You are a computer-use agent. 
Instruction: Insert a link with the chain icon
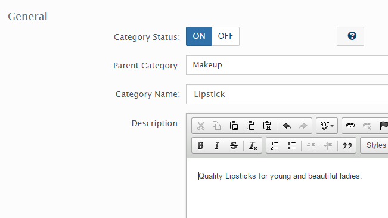click(x=350, y=126)
